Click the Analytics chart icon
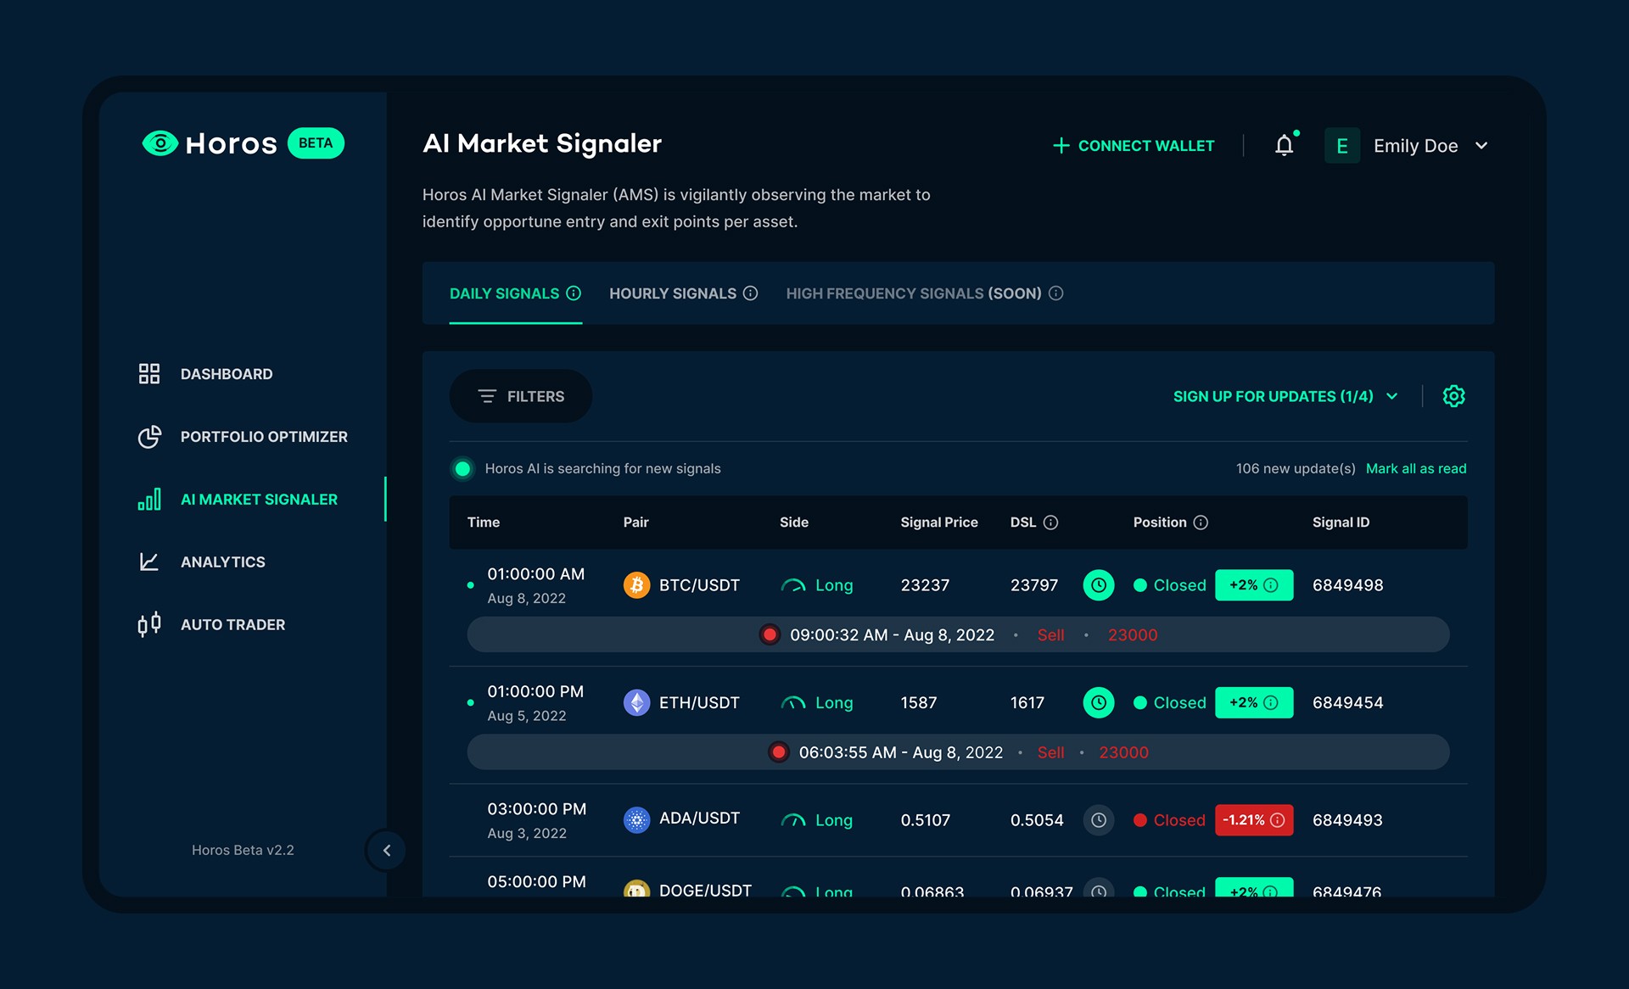This screenshot has width=1629, height=989. click(149, 562)
